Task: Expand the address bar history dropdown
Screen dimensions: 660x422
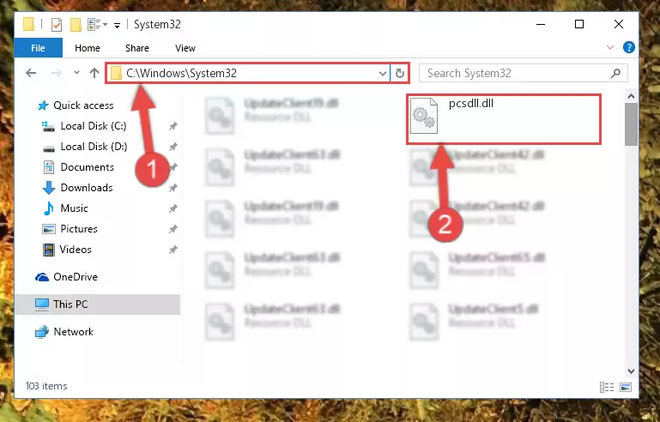Action: coord(382,73)
